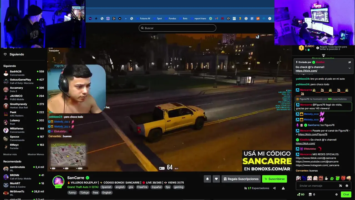Select the gaming tag
The height and width of the screenshot is (200, 355).
[x=179, y=187]
